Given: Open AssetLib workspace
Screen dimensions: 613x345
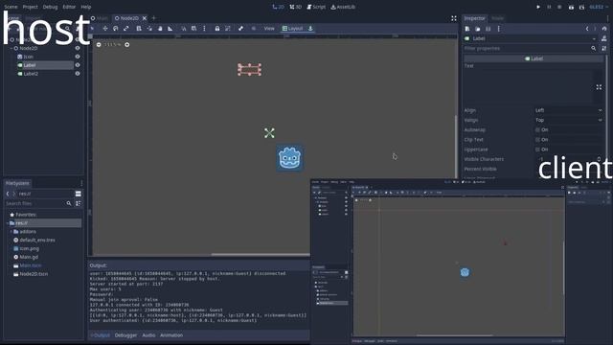Looking at the screenshot, I should tap(343, 7).
